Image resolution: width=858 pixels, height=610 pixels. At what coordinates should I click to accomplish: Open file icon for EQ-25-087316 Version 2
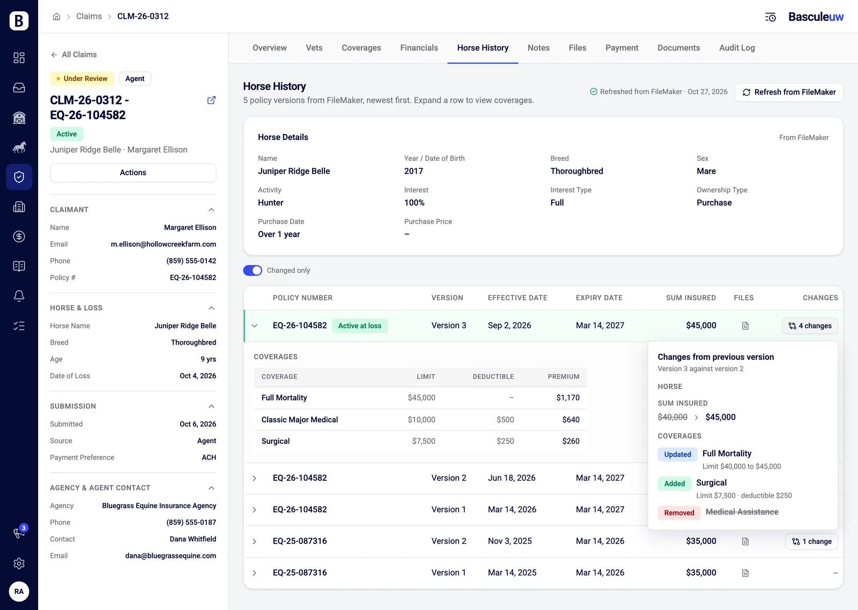pos(745,541)
